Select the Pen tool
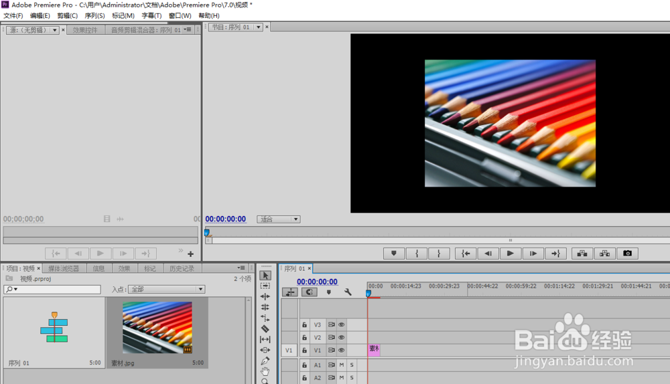 [x=265, y=361]
